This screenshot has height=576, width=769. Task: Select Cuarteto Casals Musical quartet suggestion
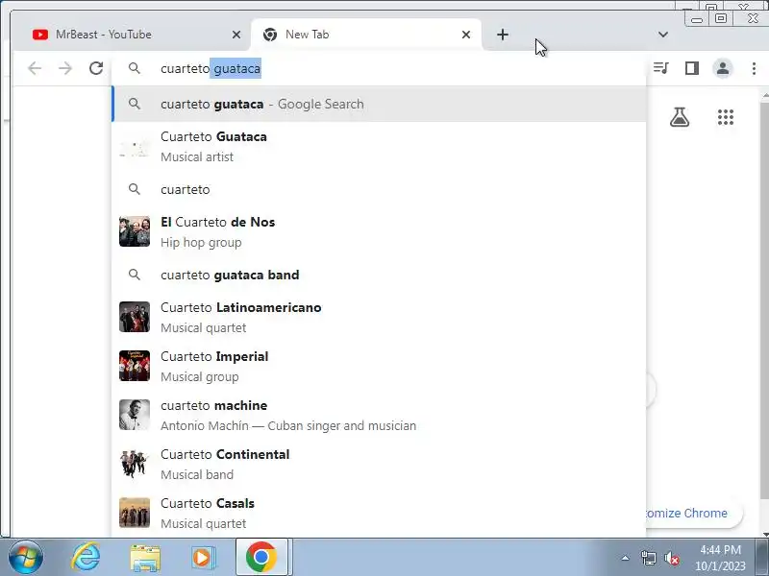pos(379,513)
